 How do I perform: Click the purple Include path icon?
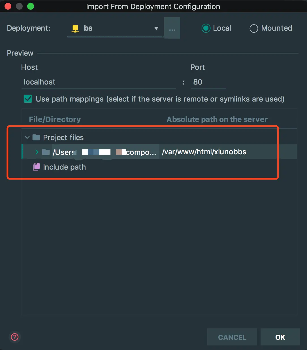click(36, 167)
